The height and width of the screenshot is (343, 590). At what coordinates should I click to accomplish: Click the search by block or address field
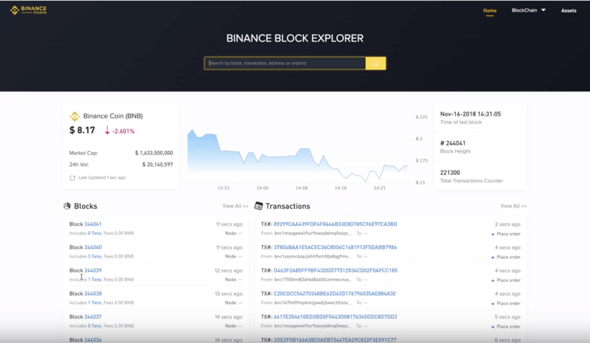[285, 63]
